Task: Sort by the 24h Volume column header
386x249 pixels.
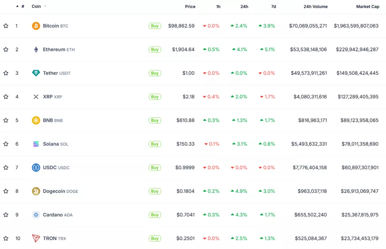Action: pos(316,7)
